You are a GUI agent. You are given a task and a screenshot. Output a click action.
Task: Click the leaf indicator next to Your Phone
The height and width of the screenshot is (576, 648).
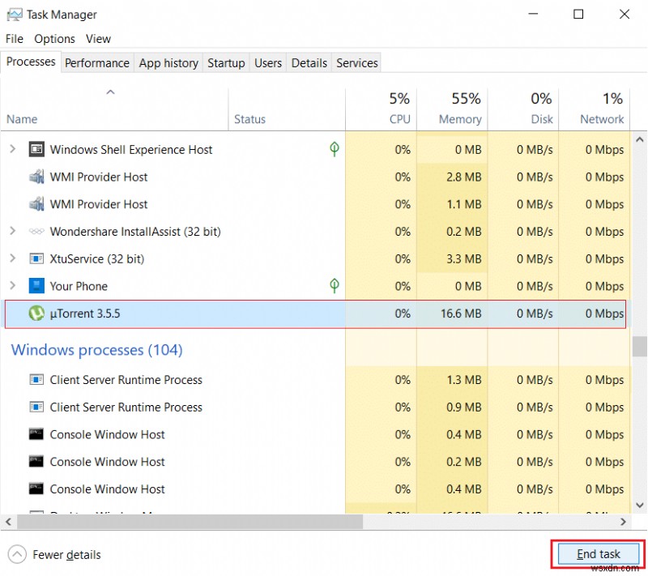(334, 285)
